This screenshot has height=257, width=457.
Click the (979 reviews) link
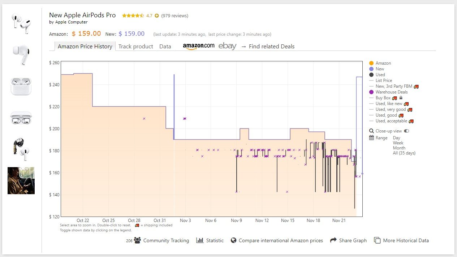pos(174,16)
